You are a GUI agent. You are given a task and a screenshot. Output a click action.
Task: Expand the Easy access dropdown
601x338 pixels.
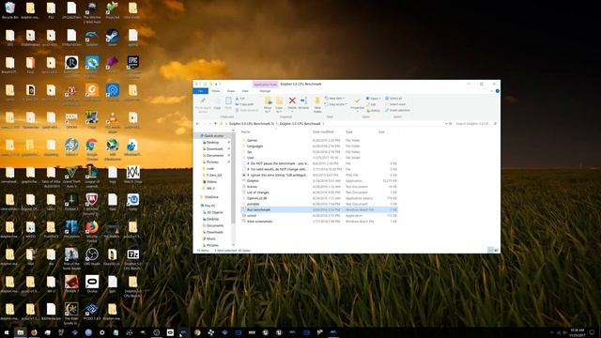coord(336,104)
